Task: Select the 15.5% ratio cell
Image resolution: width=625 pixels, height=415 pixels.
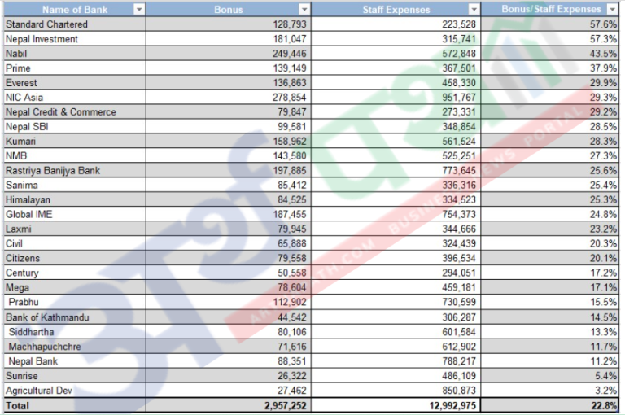Action: [x=550, y=302]
